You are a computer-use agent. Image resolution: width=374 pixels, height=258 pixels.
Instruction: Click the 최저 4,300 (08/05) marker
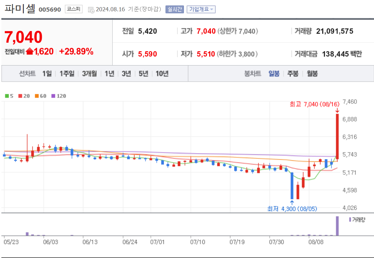coord(292,209)
